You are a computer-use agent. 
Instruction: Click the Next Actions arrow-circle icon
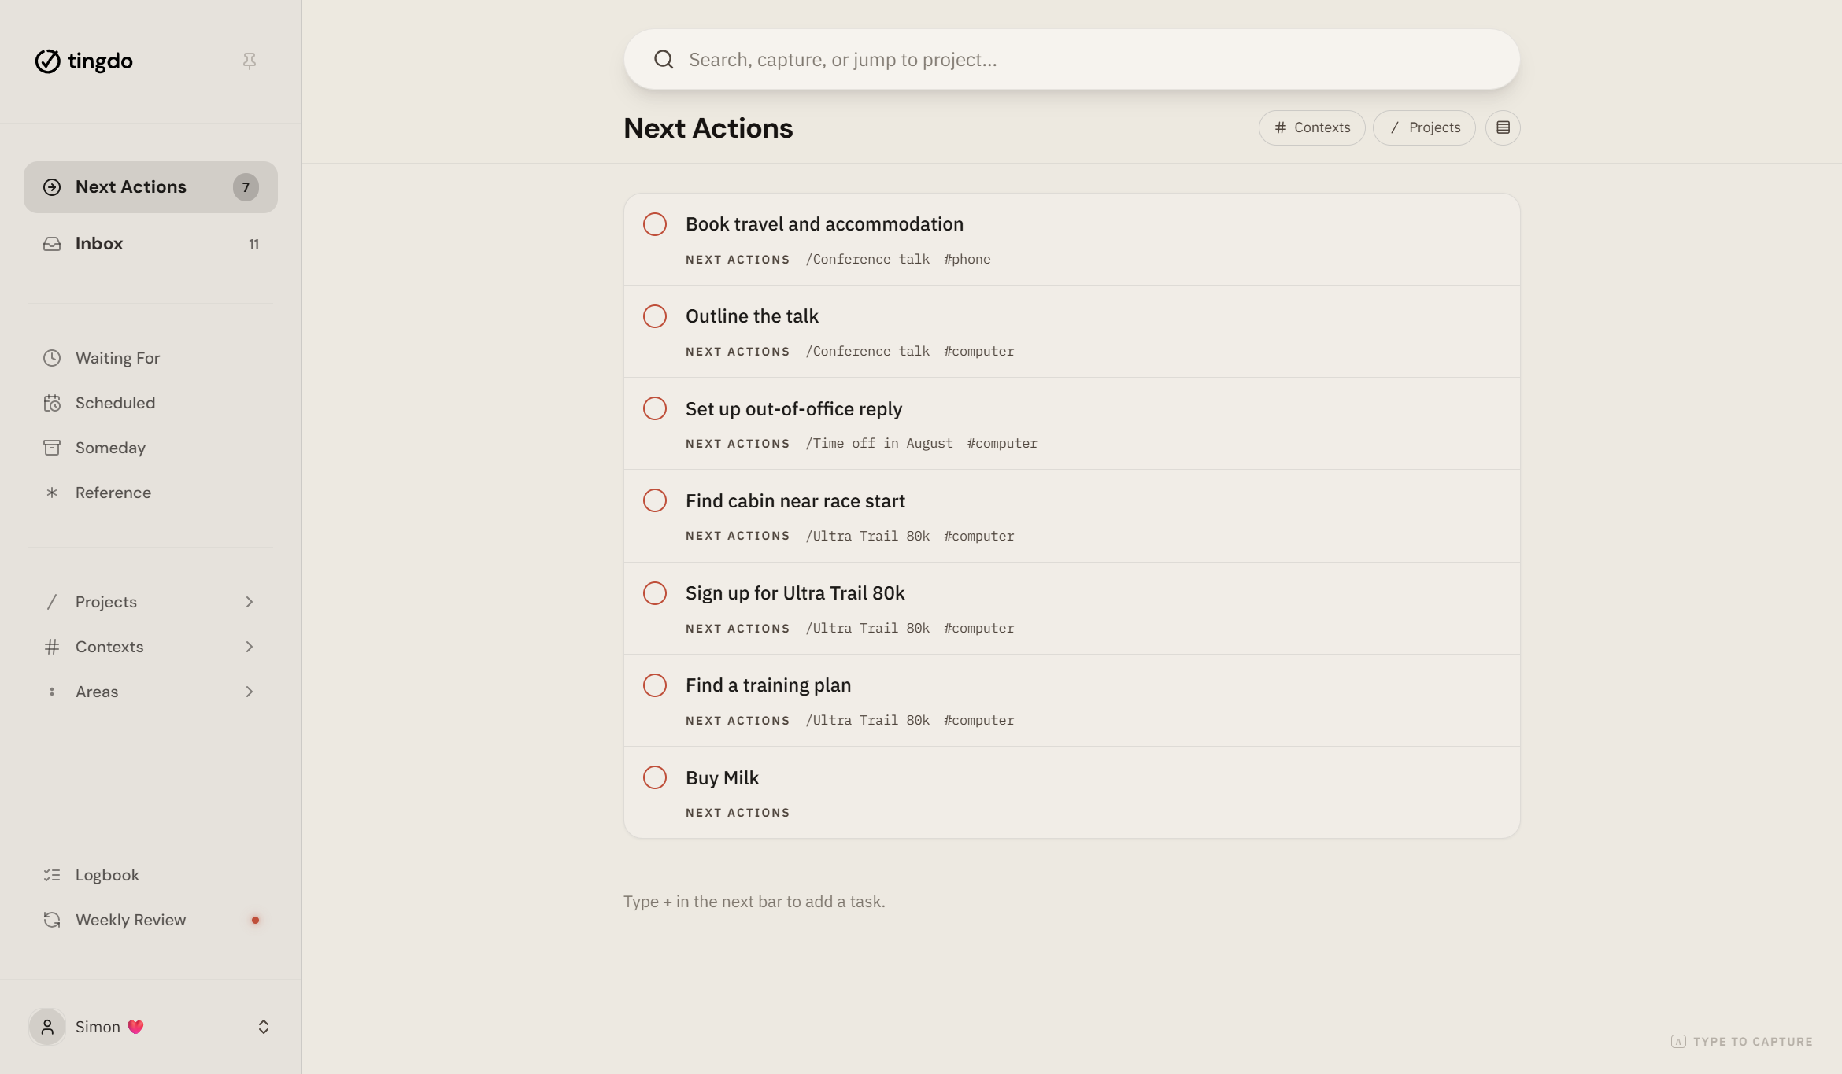click(x=52, y=187)
